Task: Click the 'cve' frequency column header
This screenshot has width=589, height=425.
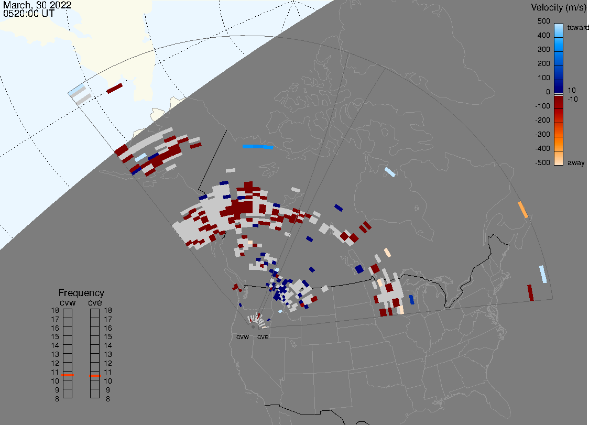Action: point(95,303)
